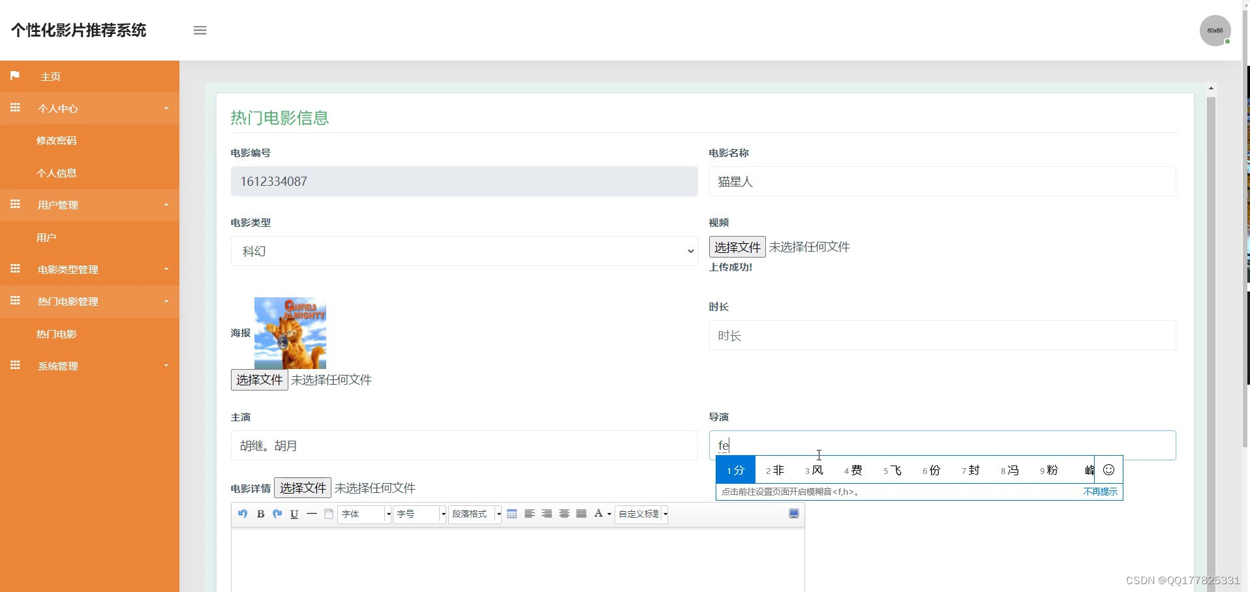Click the font color A icon
Image resolution: width=1250 pixels, height=592 pixels.
[598, 514]
